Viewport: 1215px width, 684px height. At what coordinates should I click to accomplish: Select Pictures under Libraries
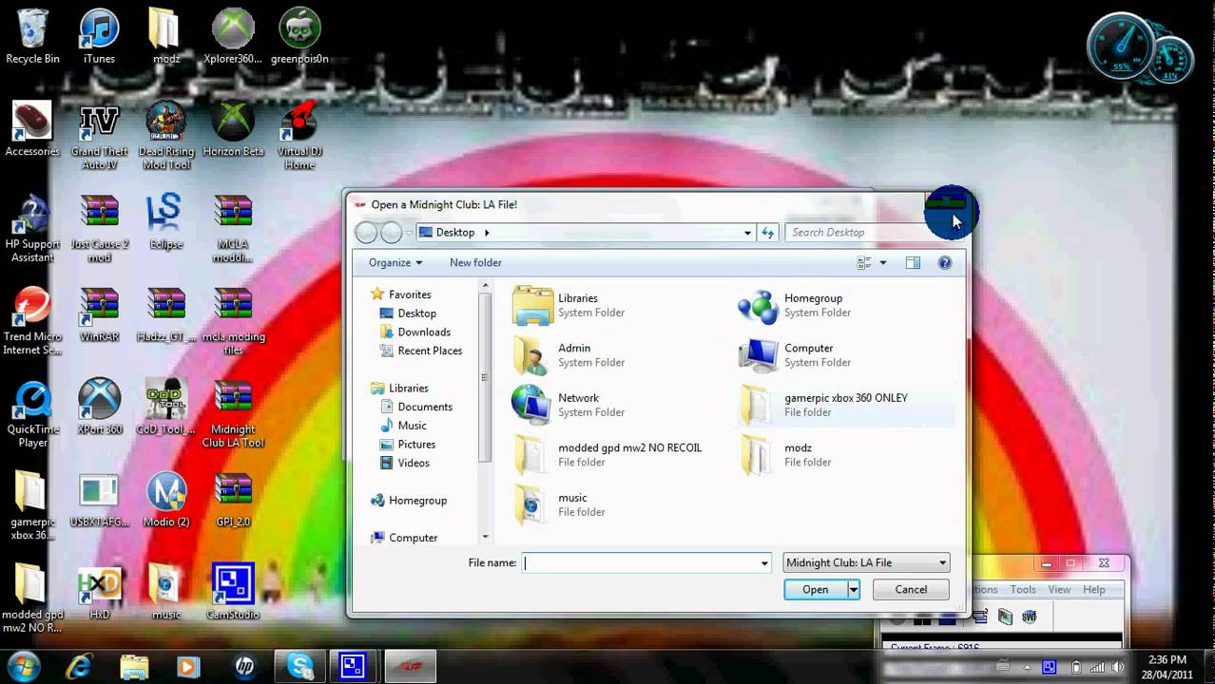tap(408, 445)
